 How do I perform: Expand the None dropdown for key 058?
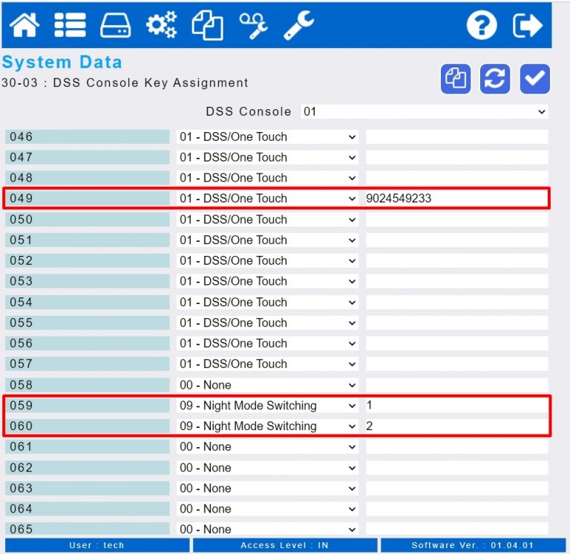pyautogui.click(x=267, y=385)
